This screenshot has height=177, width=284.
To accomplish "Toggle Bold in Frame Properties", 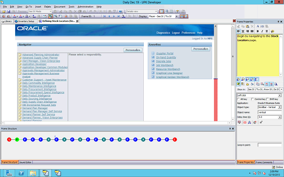I will click(258, 31).
